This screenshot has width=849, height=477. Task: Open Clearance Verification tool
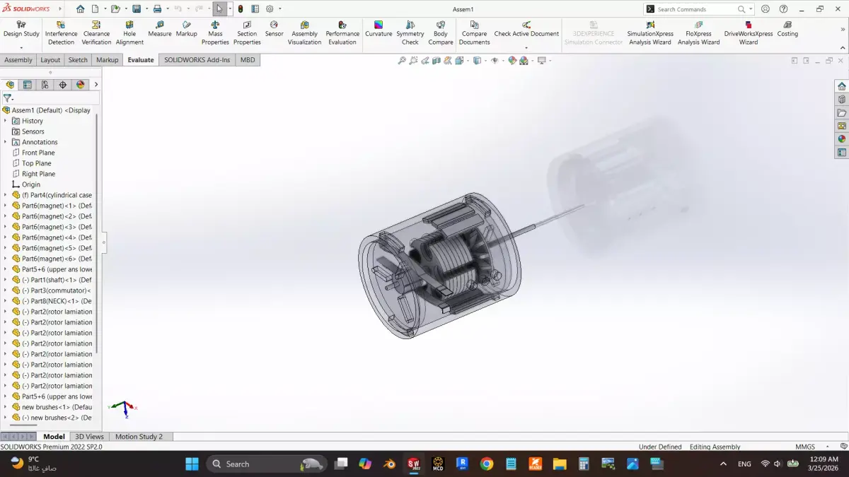[96, 33]
